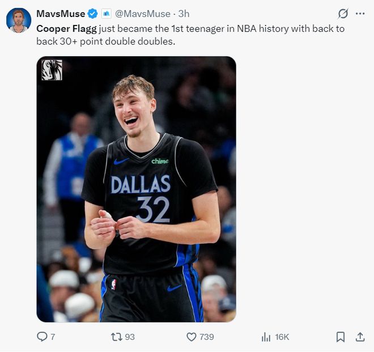Image resolution: width=374 pixels, height=352 pixels.
Task: Click the 739 likes count
Action: (207, 337)
